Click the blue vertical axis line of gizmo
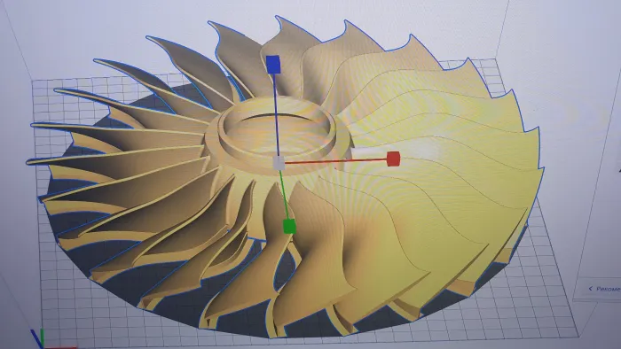Viewport: 621px width, 349px height. (x=277, y=114)
